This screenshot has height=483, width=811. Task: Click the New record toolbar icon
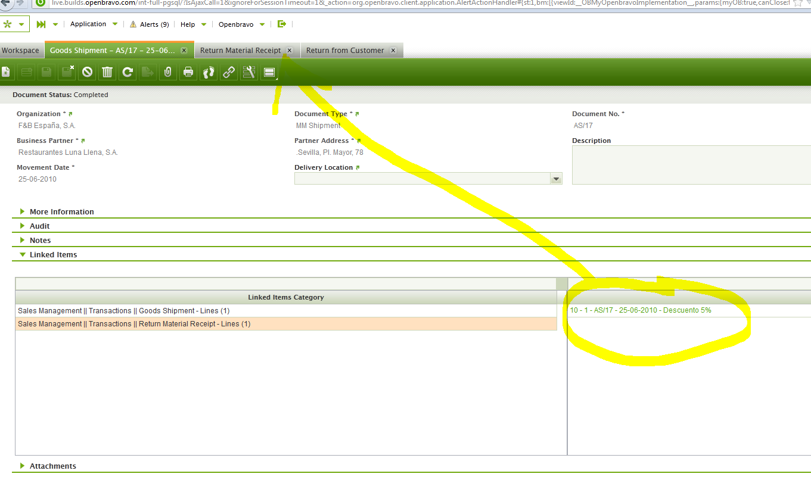[x=6, y=72]
